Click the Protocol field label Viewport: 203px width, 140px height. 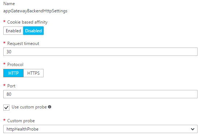click(15, 65)
